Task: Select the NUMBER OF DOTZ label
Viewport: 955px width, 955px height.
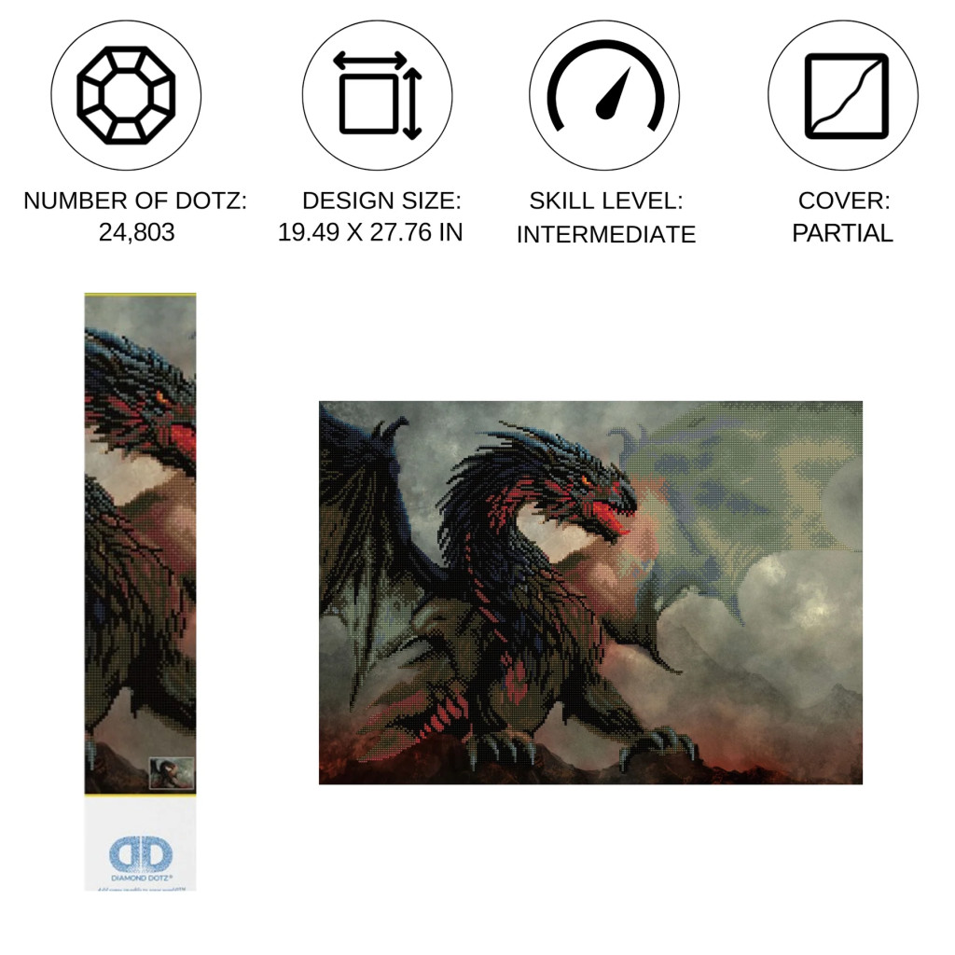Action: click(x=135, y=201)
